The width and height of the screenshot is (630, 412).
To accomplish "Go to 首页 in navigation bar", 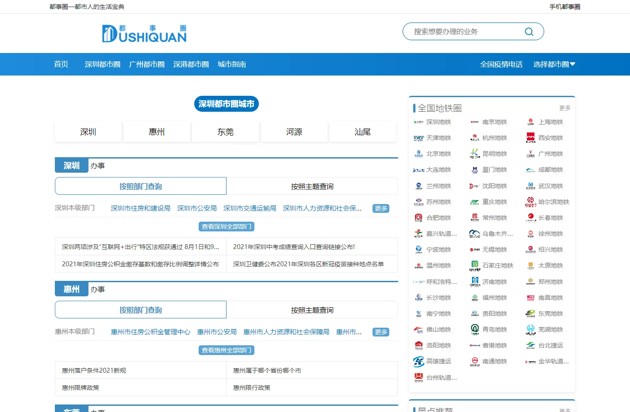I will point(61,64).
